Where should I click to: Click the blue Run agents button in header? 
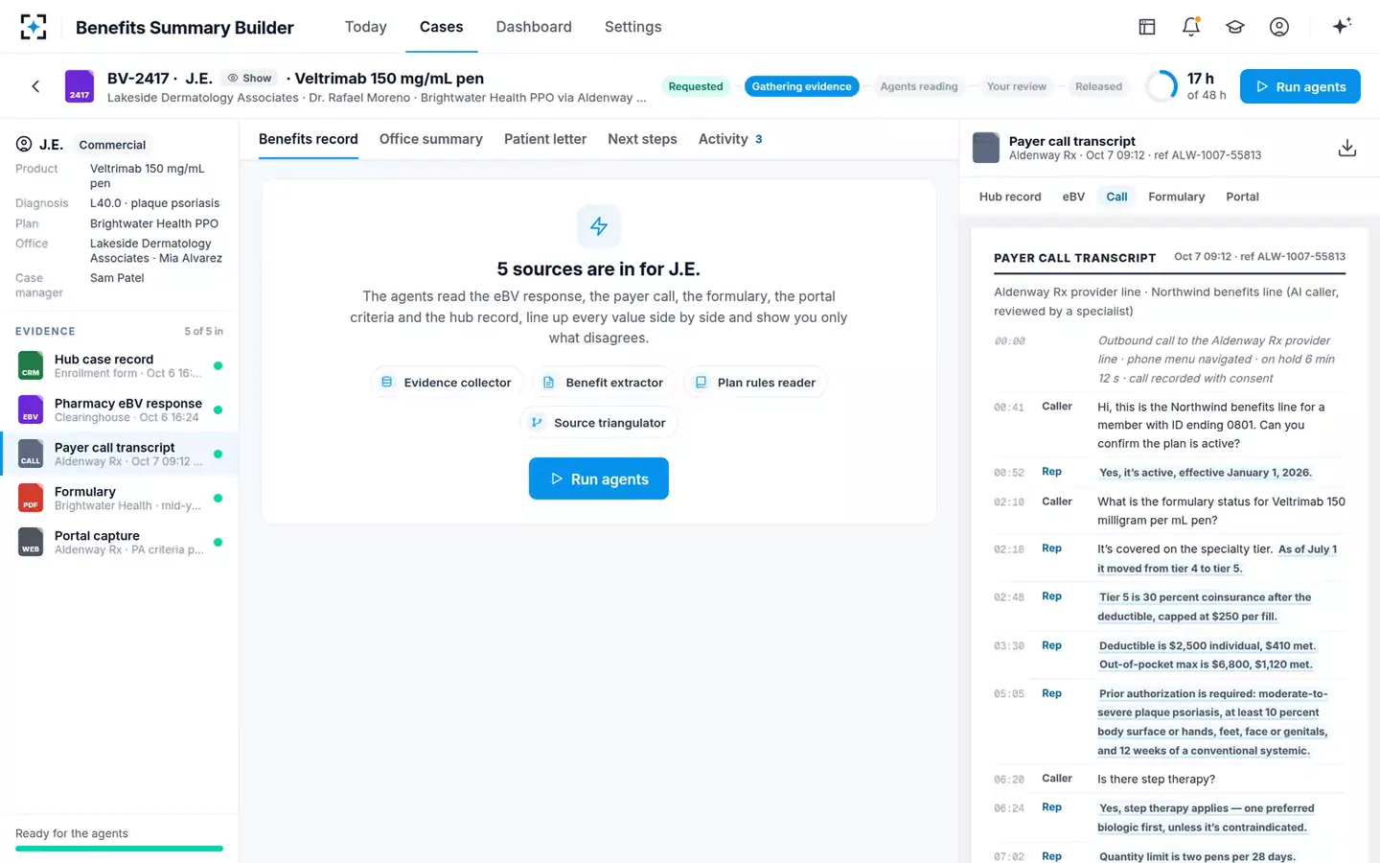pyautogui.click(x=1300, y=86)
